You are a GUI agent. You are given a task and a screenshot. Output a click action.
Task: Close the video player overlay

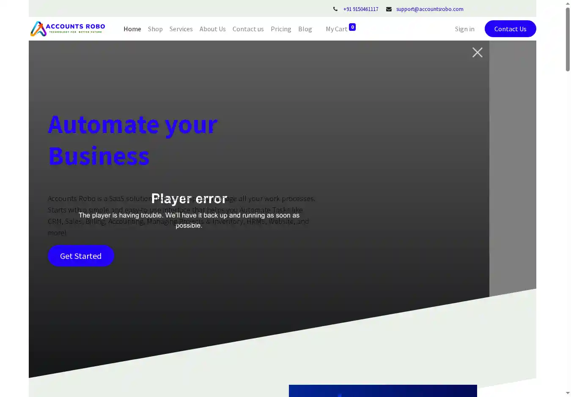[477, 52]
